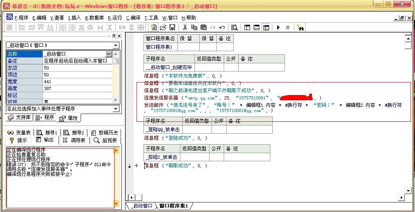Click the Cut scissors icon
Viewport: 415px width, 212px height.
tap(185, 27)
